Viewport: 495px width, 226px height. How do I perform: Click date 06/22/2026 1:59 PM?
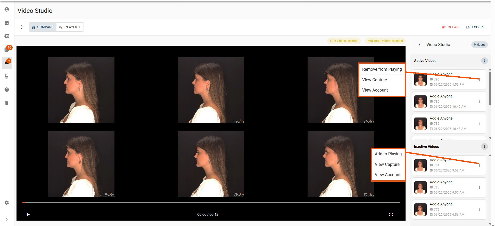[449, 85]
